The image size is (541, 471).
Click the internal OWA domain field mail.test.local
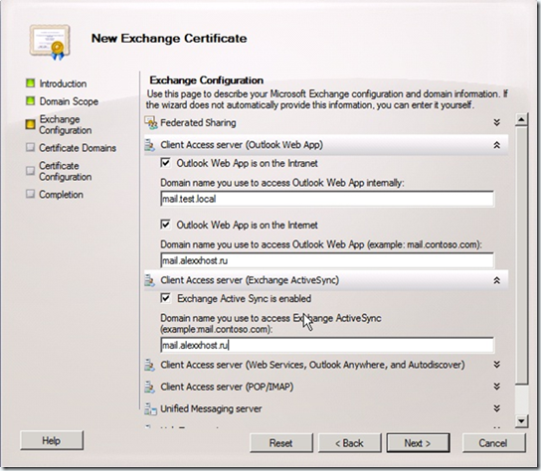click(x=327, y=199)
